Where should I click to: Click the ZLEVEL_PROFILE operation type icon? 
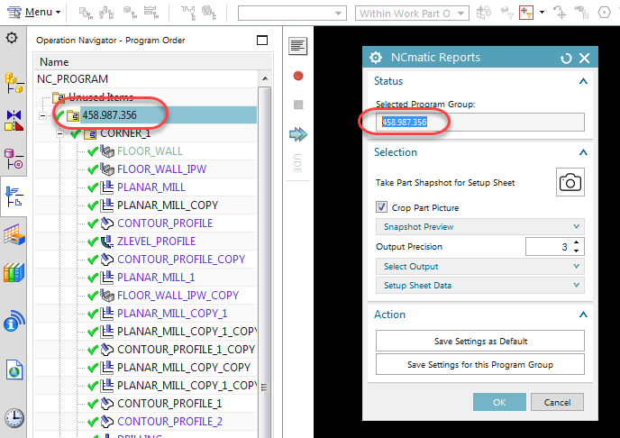coord(106,242)
